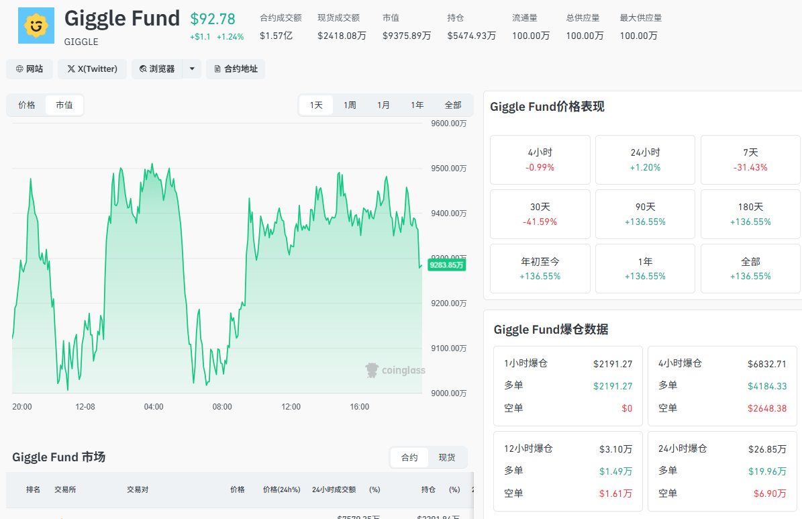Click the 持仓 value $5474.93万
802x519 pixels.
(x=472, y=36)
